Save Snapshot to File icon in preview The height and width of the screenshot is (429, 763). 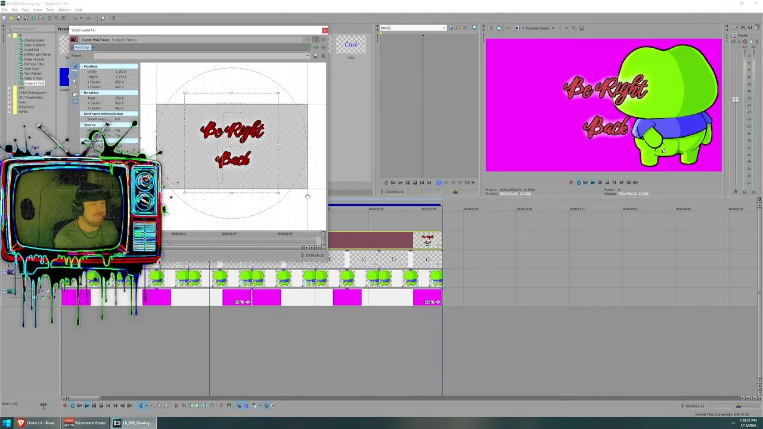point(581,28)
